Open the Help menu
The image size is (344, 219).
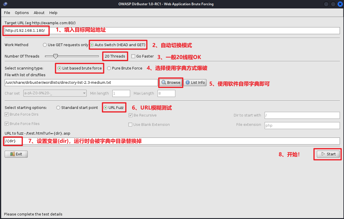click(x=53, y=13)
